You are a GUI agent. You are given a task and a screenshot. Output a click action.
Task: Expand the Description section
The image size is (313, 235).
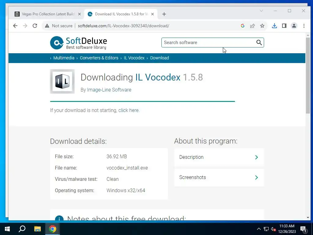point(219,157)
